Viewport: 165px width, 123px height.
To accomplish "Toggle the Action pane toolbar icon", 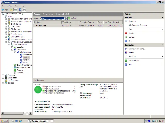I will pyautogui.click(x=24, y=10).
